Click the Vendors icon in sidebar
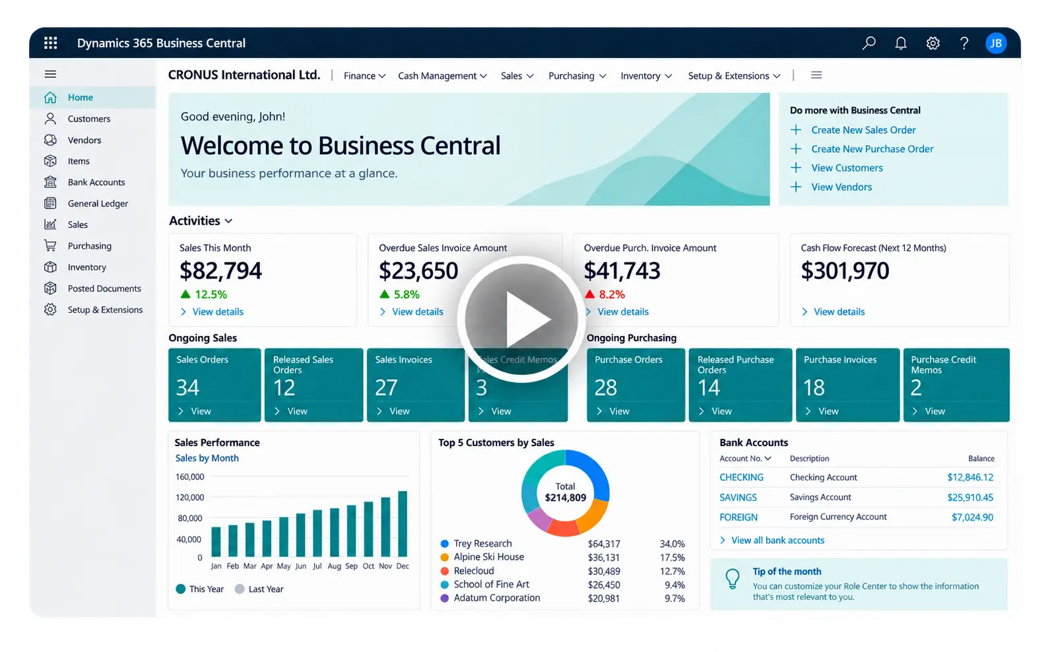This screenshot has height=652, width=1050. pos(50,140)
